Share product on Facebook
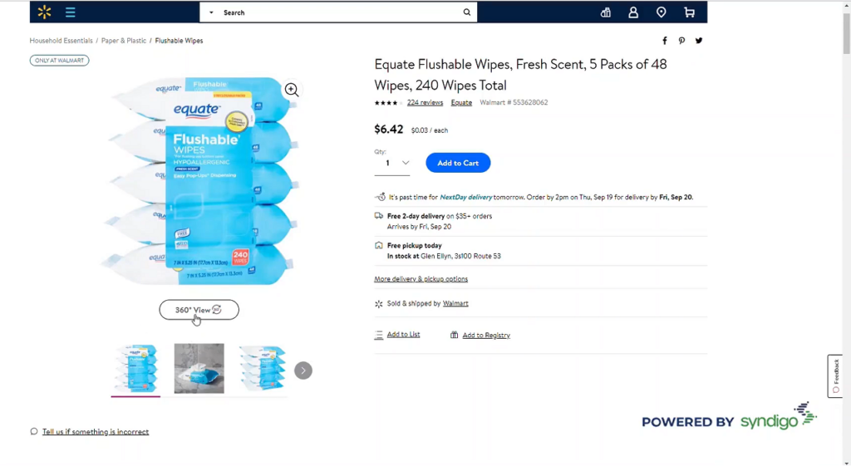The height and width of the screenshot is (466, 851). (665, 41)
